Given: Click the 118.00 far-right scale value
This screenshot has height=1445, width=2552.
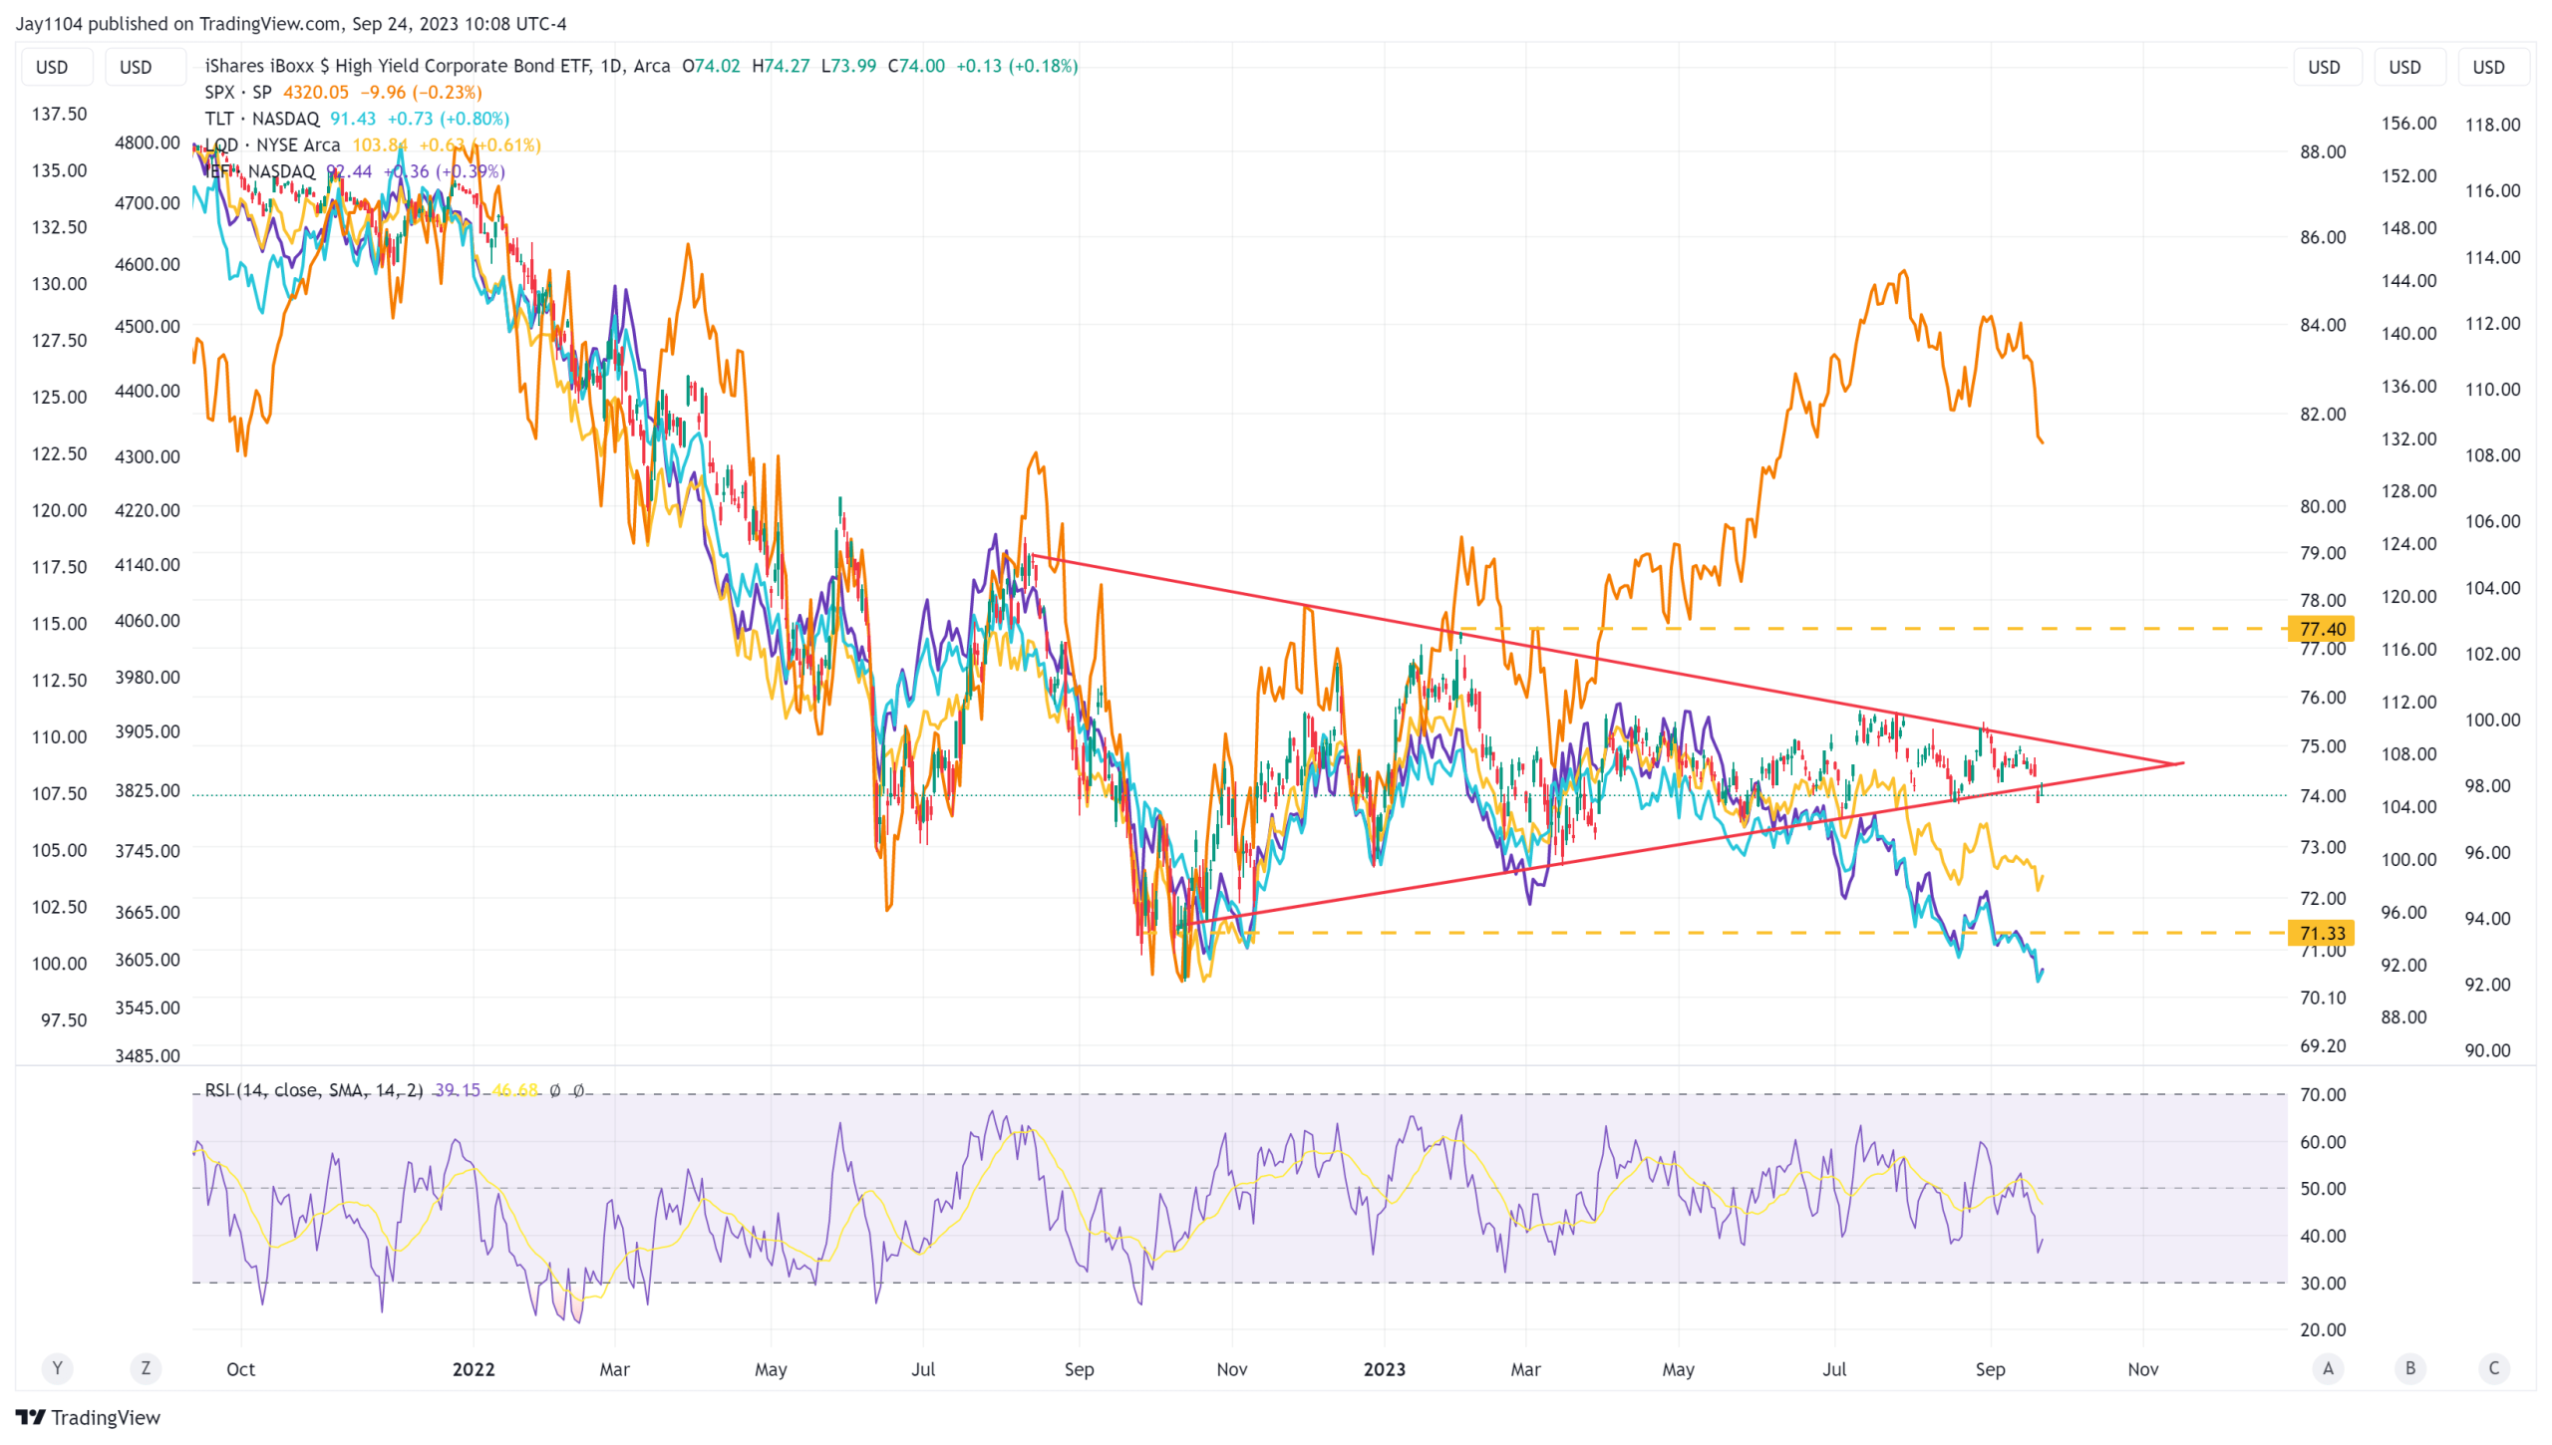Looking at the screenshot, I should pos(2492,125).
